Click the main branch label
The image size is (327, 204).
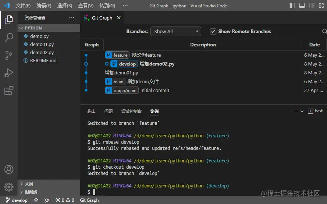[x=115, y=81]
